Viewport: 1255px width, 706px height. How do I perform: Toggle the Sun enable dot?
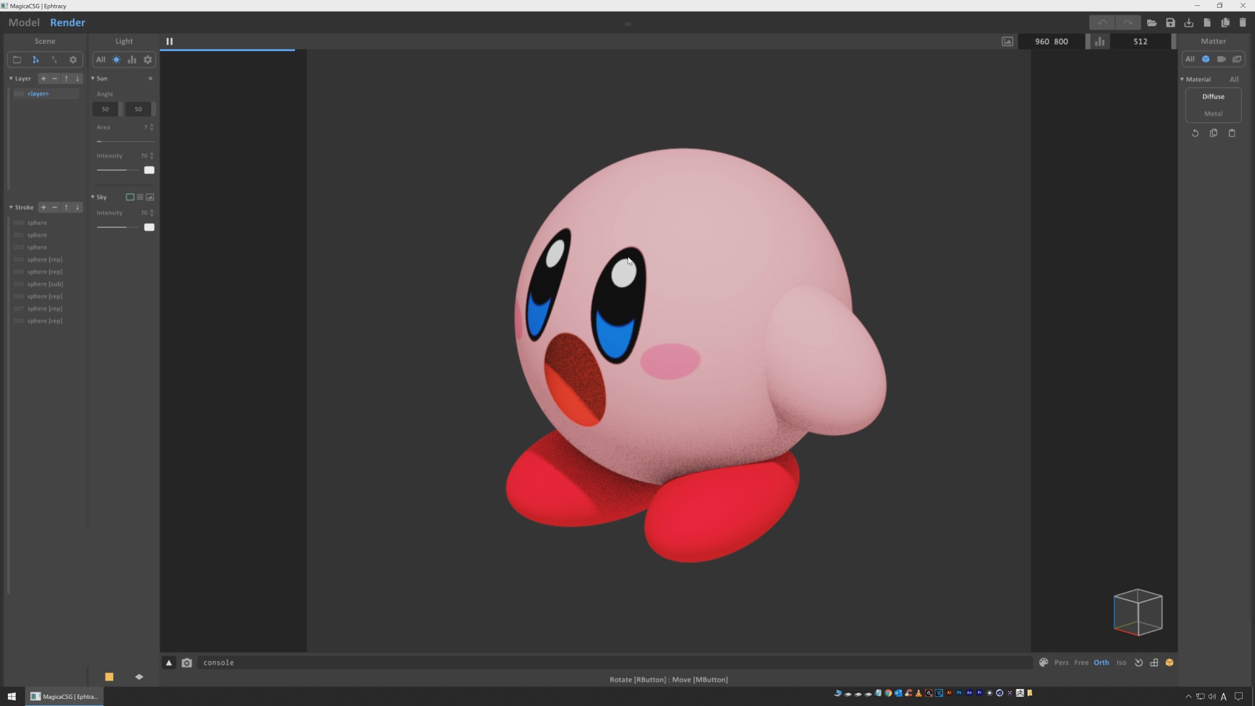[150, 78]
